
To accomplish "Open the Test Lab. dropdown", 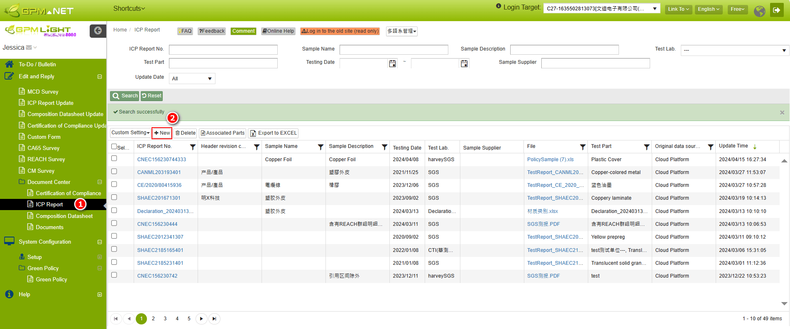I will click(x=734, y=51).
